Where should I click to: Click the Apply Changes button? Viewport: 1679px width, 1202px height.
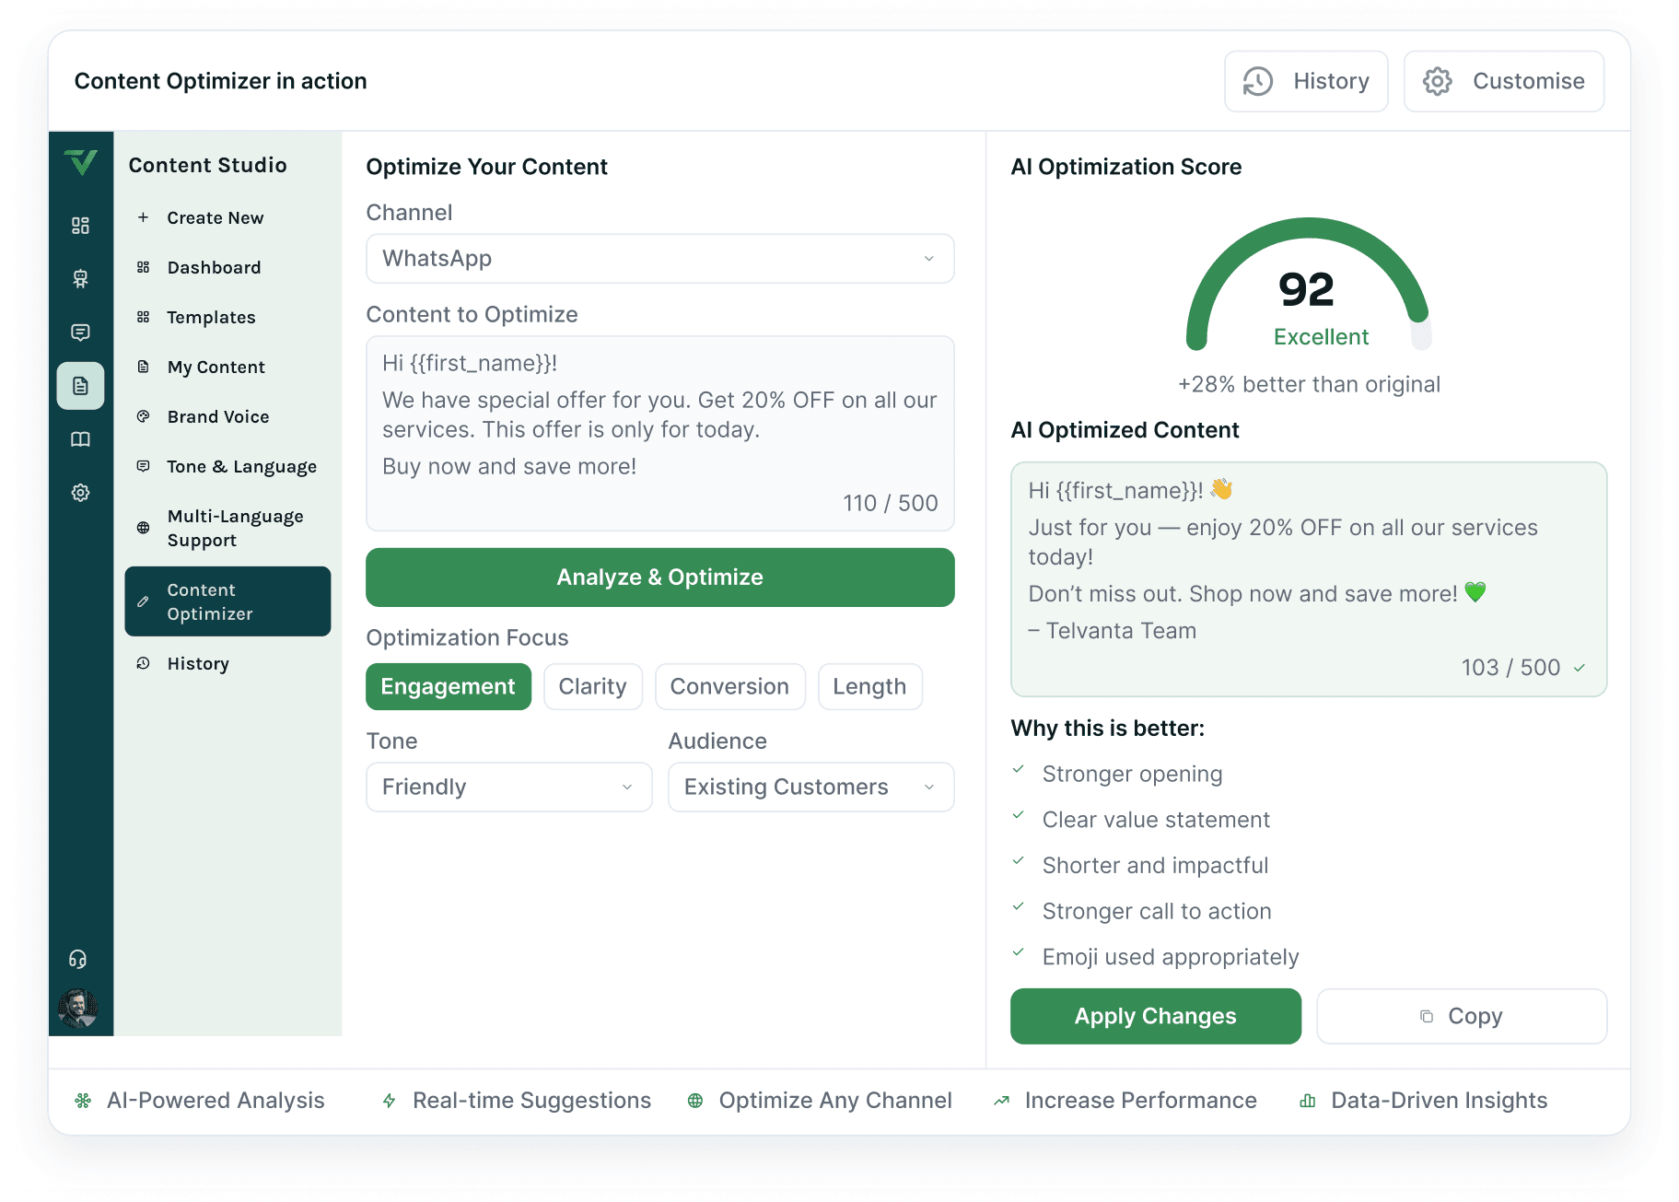[x=1155, y=1016]
